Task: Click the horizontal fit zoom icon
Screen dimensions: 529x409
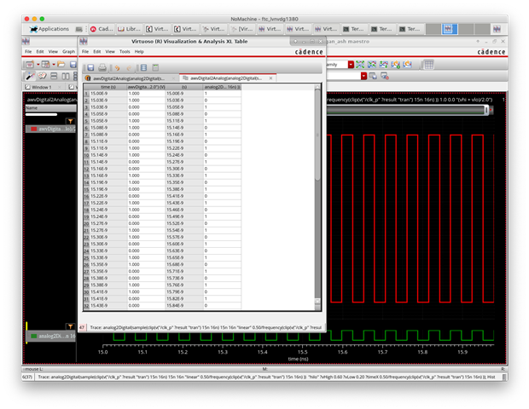Action: pos(372,64)
